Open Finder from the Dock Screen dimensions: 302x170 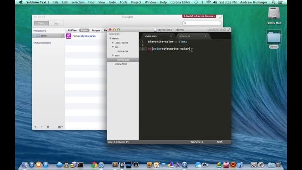pos(25,165)
